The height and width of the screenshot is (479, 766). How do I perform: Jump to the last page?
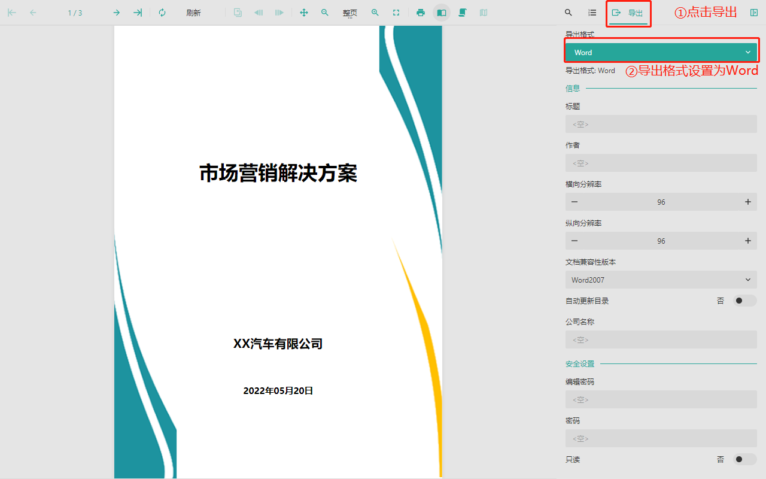[138, 13]
